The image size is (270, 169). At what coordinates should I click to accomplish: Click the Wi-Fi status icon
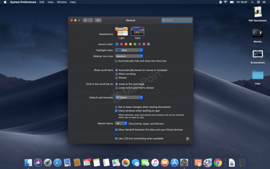pos(225,2)
